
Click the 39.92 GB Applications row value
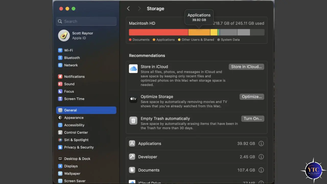click(x=246, y=144)
